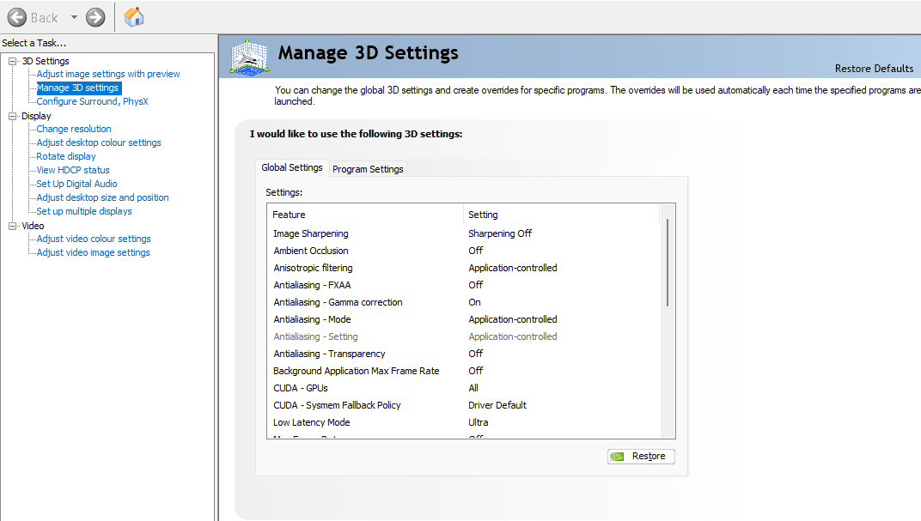The width and height of the screenshot is (921, 521).
Task: Click the Feature column header
Action: click(365, 215)
